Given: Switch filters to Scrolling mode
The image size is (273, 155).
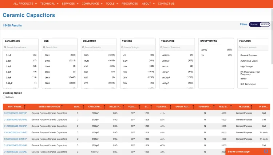Looking at the screenshot, I should click(x=265, y=24).
